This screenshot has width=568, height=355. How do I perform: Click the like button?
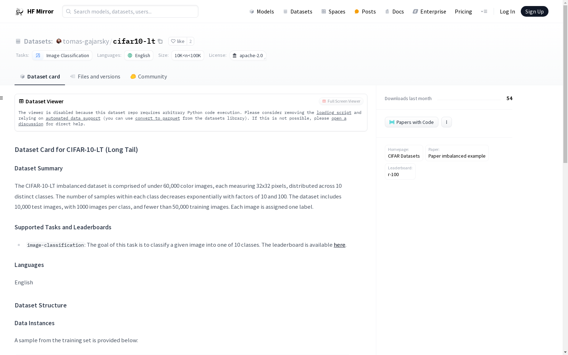tap(177, 41)
